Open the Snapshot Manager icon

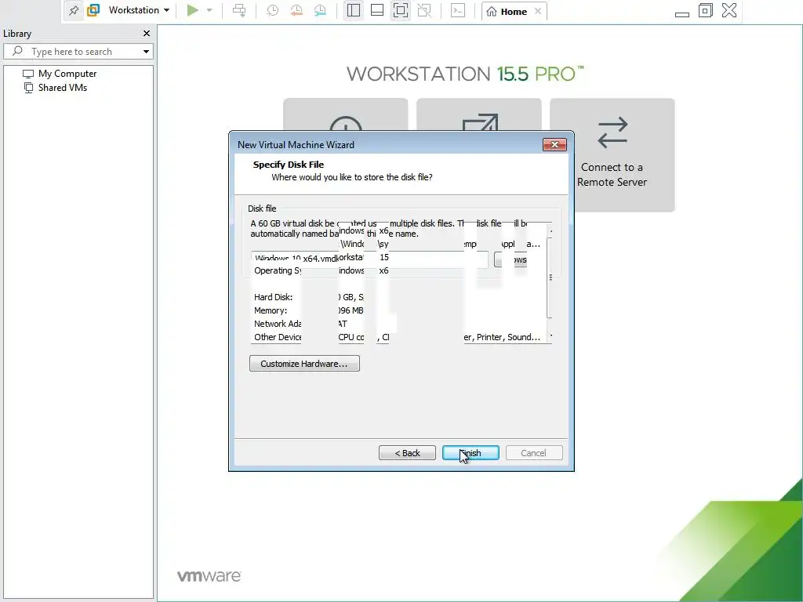[320, 10]
